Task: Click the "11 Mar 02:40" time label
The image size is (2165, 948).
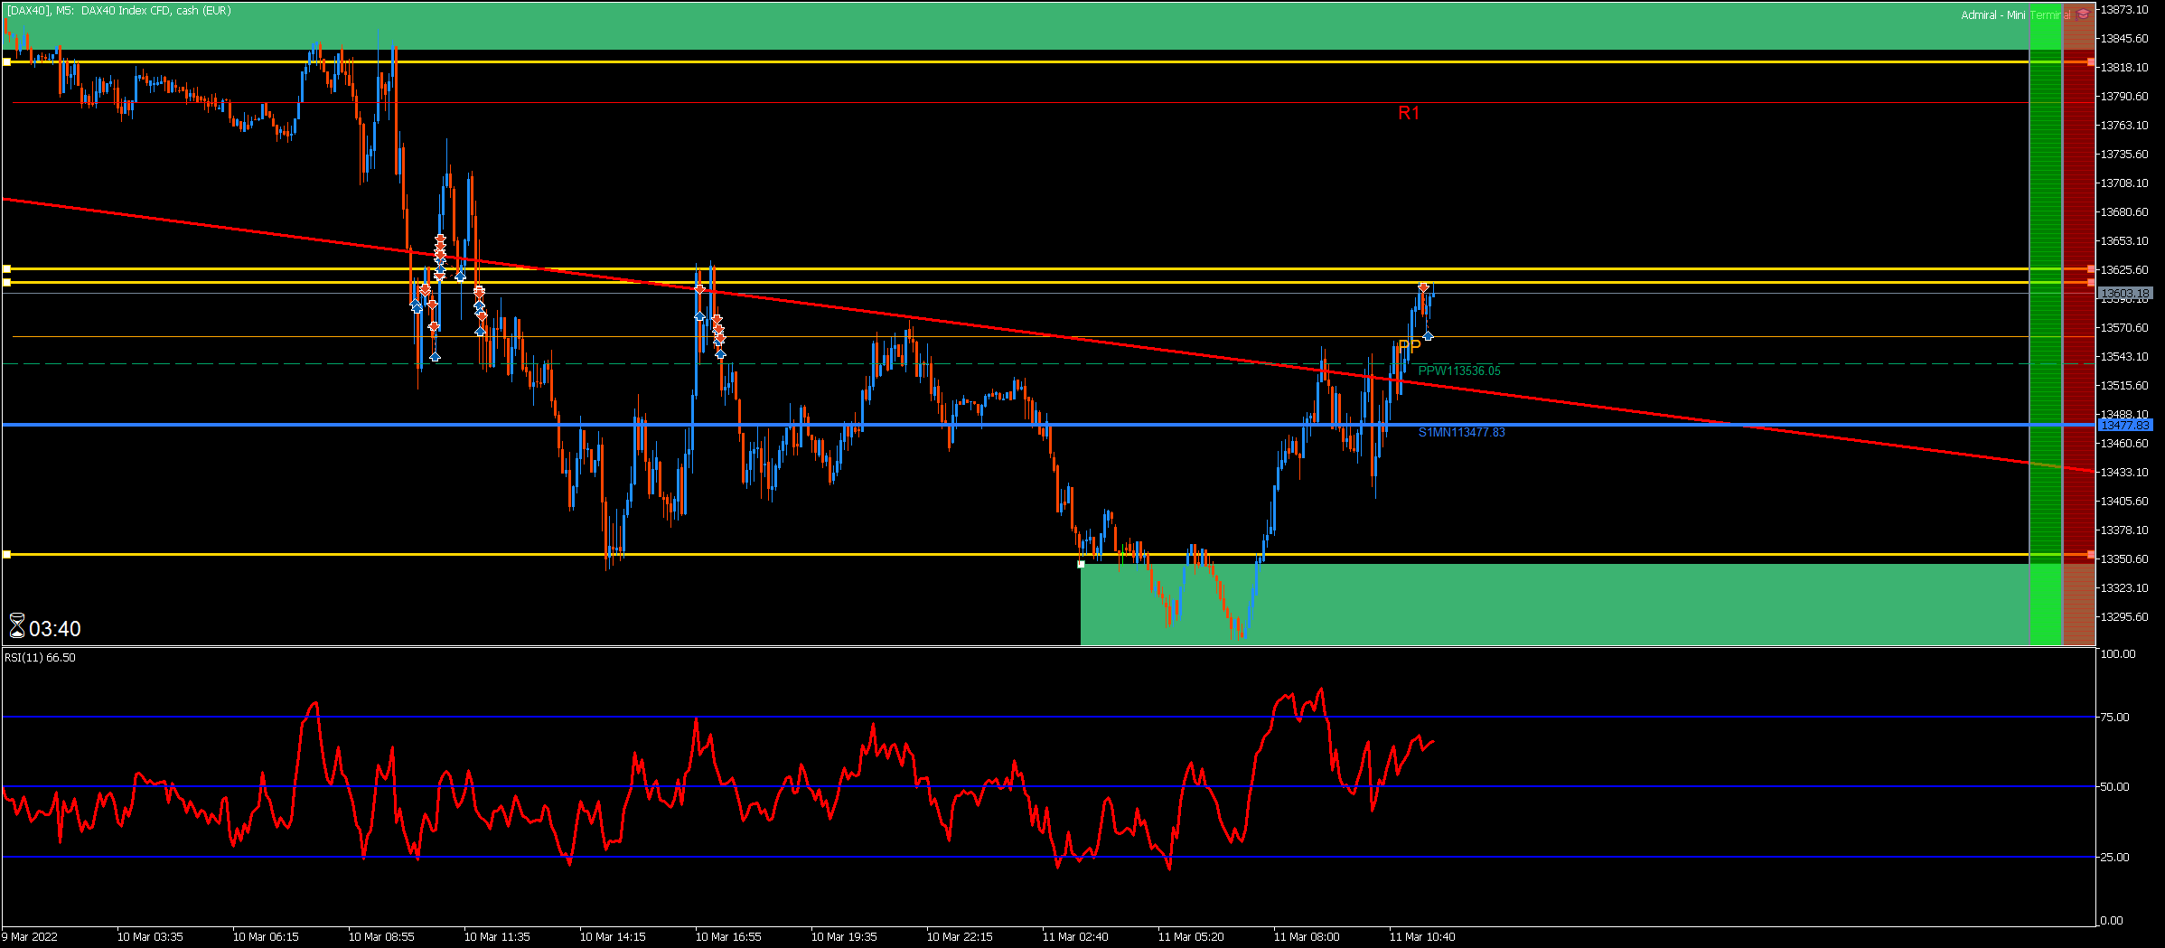Action: (x=1075, y=937)
